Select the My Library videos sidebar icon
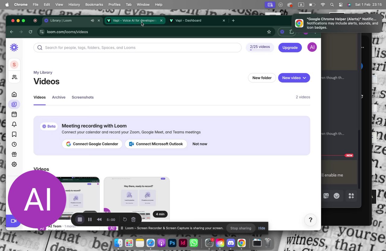Viewport: 386px width, 251px height. (14, 104)
